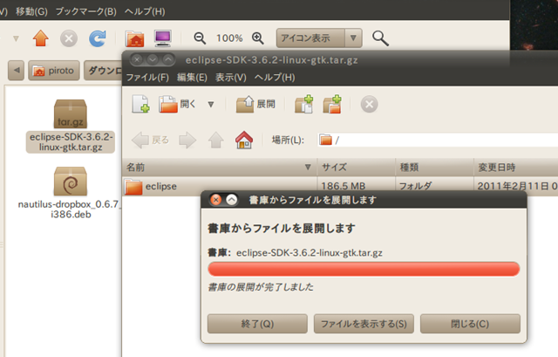Click the 展開 extract button in toolbar
This screenshot has width=558, height=357.
coord(256,105)
